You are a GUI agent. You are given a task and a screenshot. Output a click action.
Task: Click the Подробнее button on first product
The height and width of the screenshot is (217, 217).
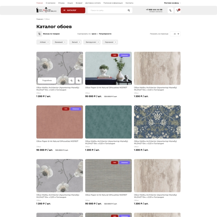(47, 81)
